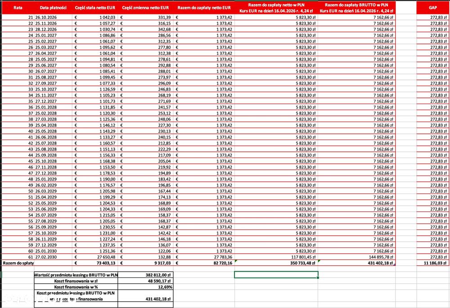Screen dimensions: 450x308
Task: Click the cell containing "1 131,85"
Action: click(x=95, y=107)
